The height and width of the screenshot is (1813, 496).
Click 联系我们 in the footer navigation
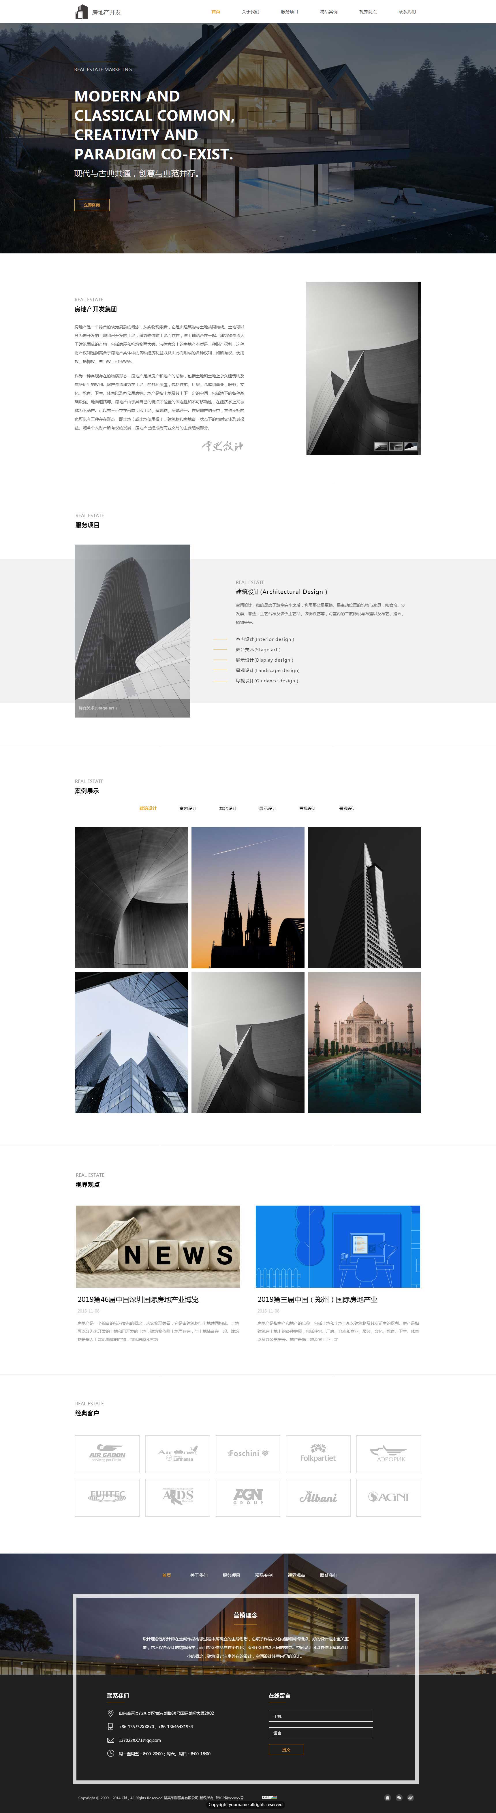328,1575
